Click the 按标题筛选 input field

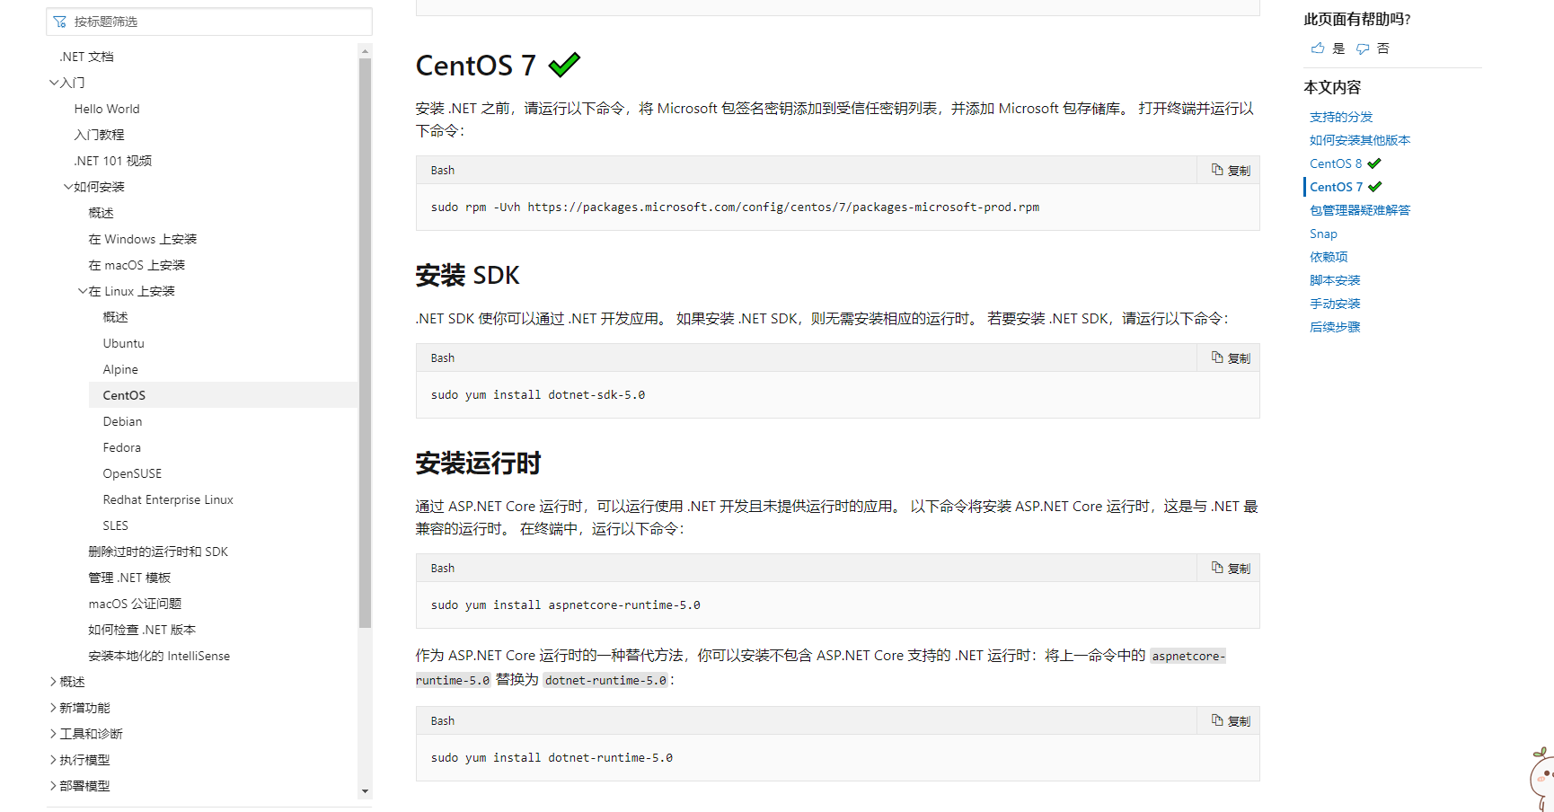pos(207,21)
